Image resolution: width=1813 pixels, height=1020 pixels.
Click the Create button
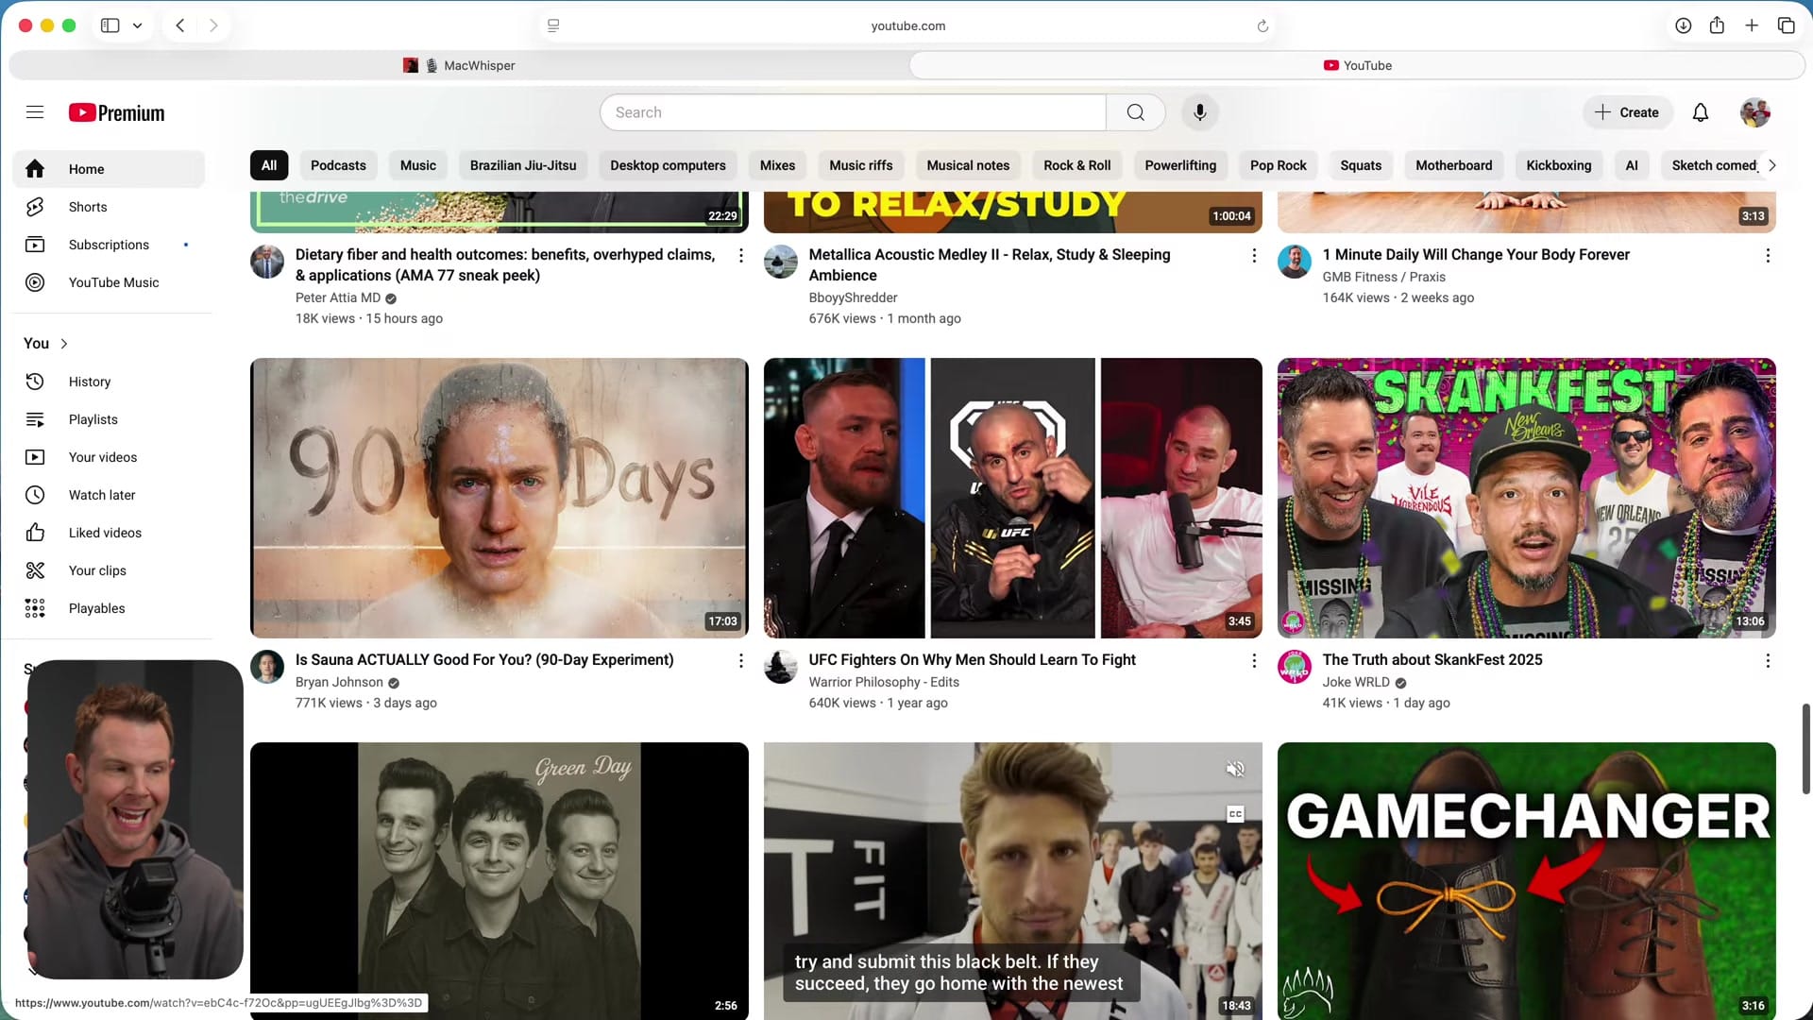(1627, 112)
